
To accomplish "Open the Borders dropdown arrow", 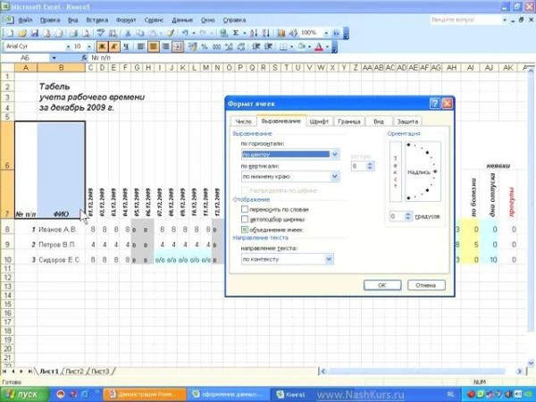I will [291, 46].
